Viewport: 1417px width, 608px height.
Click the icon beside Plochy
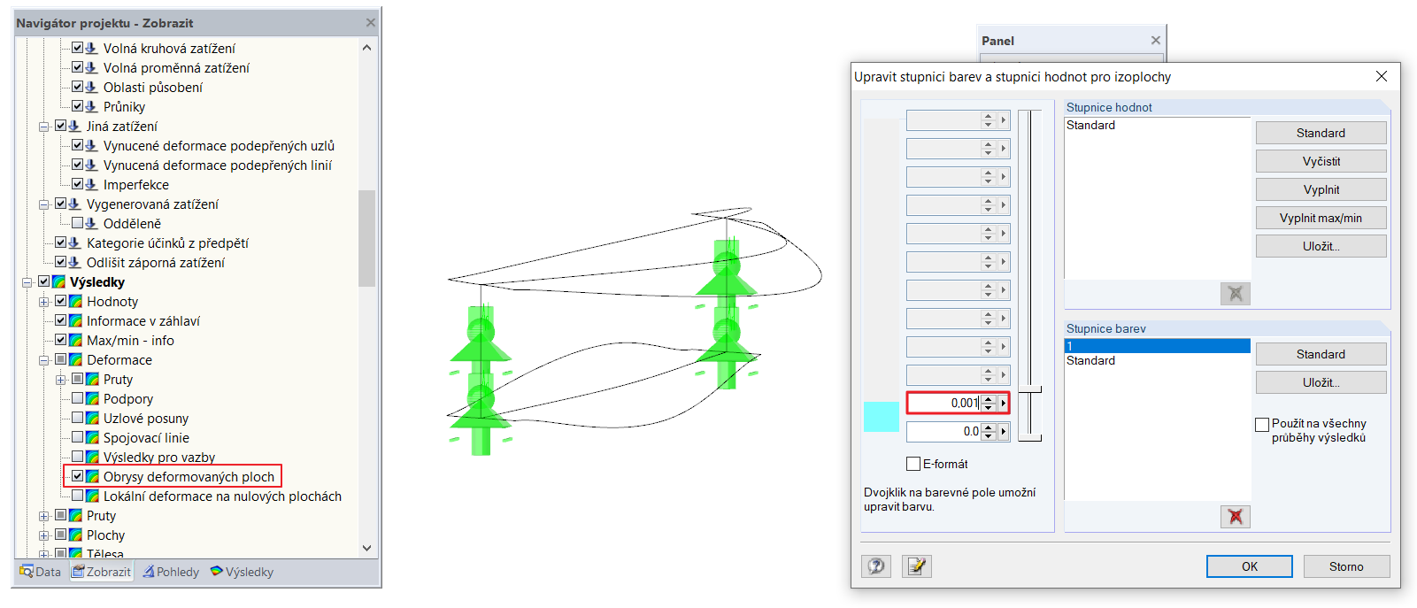click(x=75, y=535)
